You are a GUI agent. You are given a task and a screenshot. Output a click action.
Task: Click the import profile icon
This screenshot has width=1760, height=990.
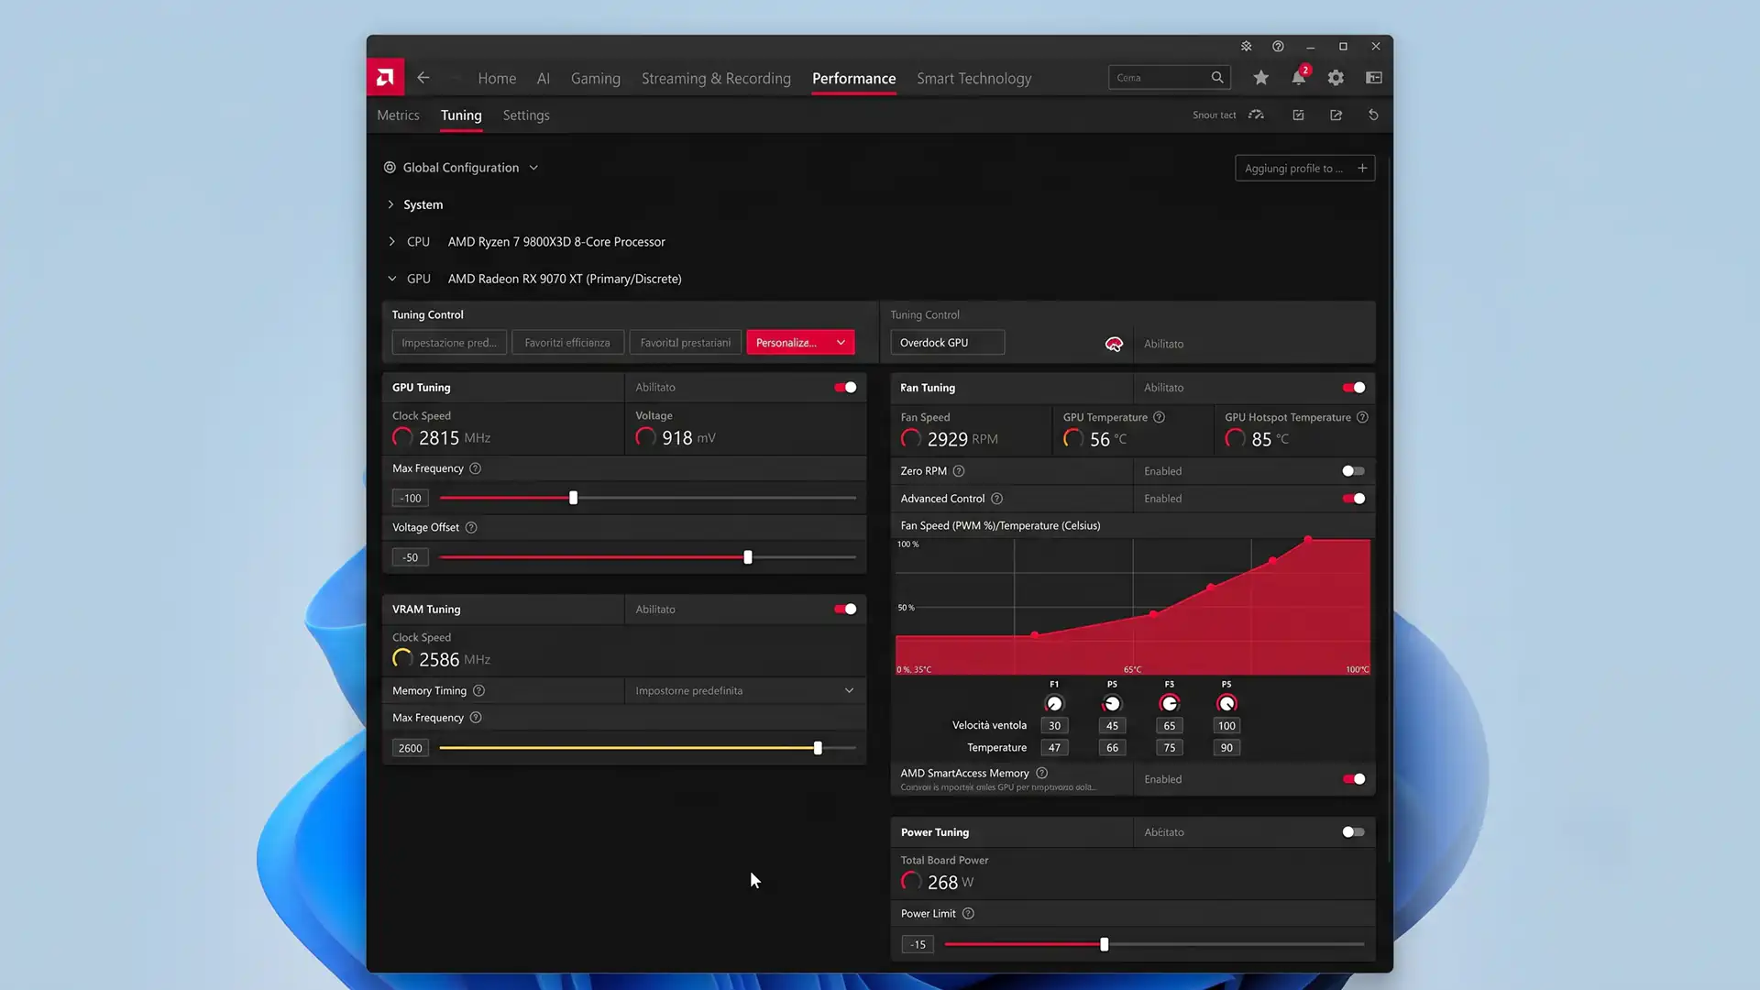point(1298,115)
